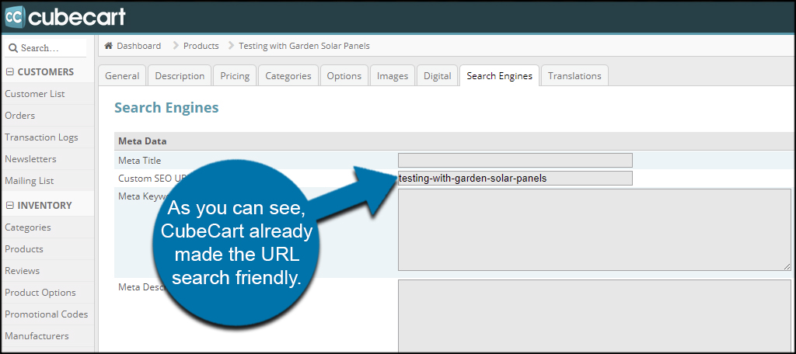Switch to the Pricing tab
Image resolution: width=796 pixels, height=354 pixels.
(x=235, y=75)
